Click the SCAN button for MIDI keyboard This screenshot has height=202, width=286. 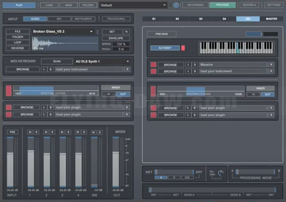(x=56, y=61)
